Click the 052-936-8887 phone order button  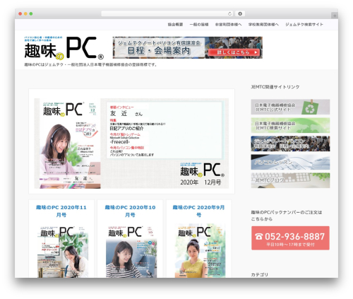click(x=290, y=238)
